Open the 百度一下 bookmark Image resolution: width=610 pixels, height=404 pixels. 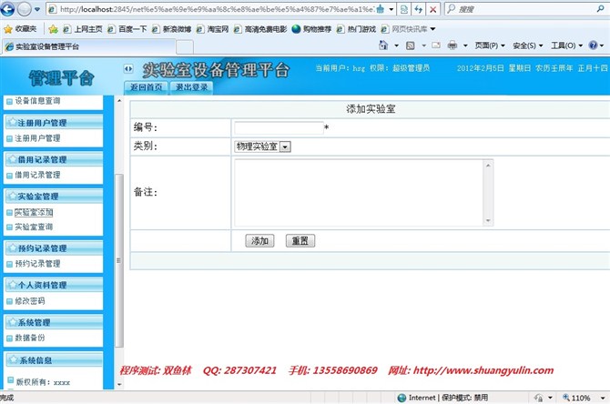127,29
